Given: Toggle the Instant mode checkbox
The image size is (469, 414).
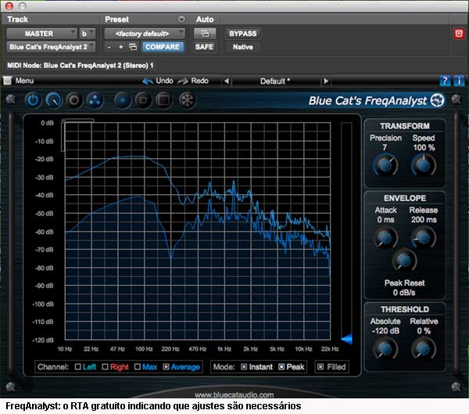Looking at the screenshot, I should [244, 367].
